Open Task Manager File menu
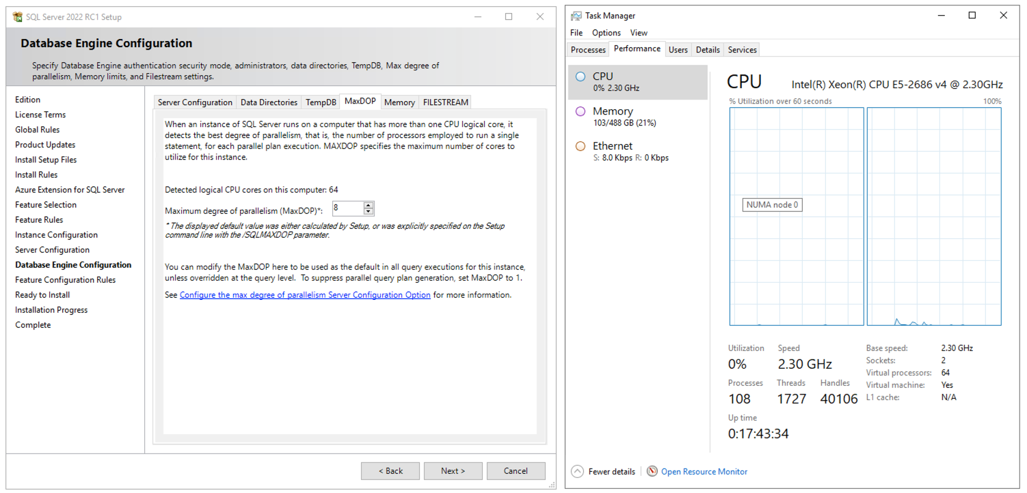 coord(576,33)
